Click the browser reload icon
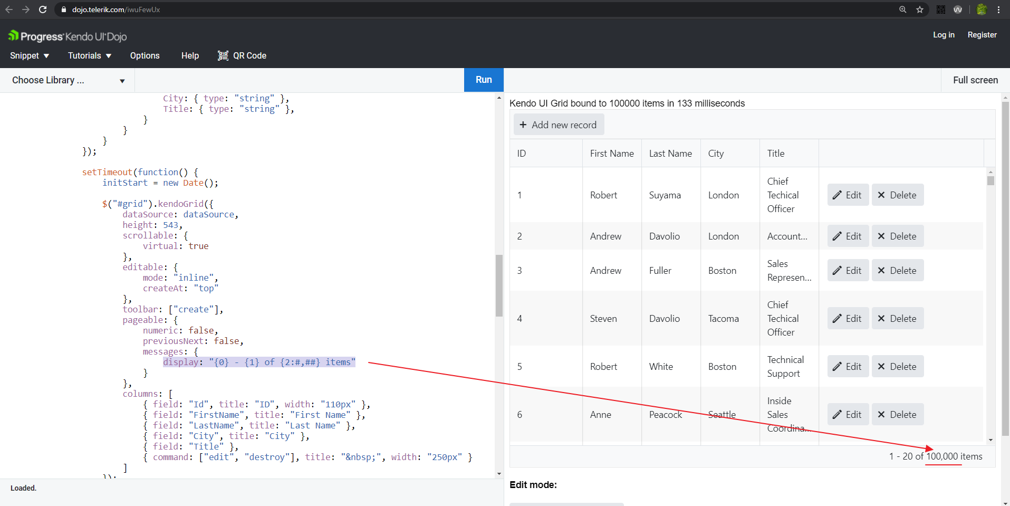 [43, 9]
